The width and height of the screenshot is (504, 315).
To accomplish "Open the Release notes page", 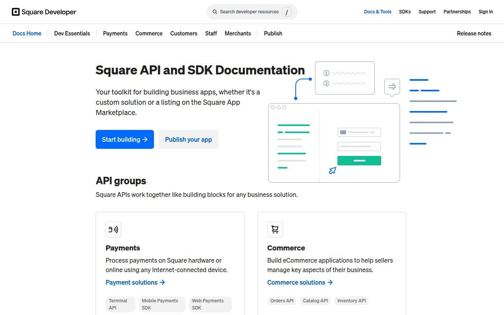I will tap(474, 33).
